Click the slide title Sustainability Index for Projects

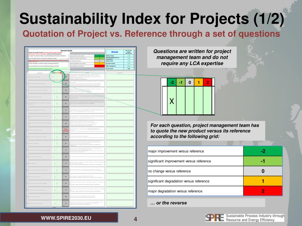point(152,19)
